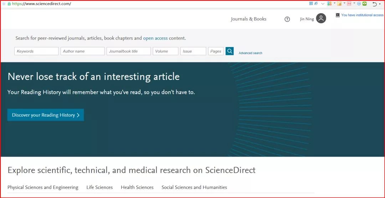Viewport: 385px width, 198px height.
Task: Expand the address bar history chevron
Action: pyautogui.click(x=323, y=4)
